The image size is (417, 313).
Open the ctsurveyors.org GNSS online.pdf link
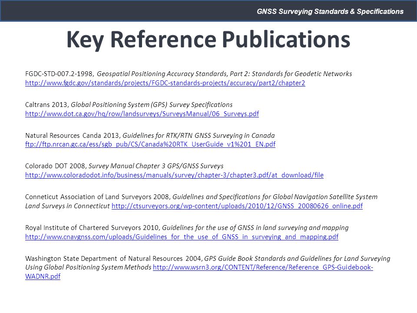(237, 206)
